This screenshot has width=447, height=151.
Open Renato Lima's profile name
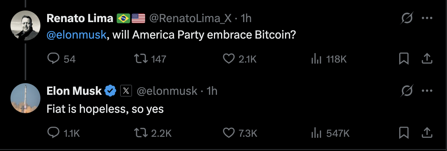click(x=79, y=18)
